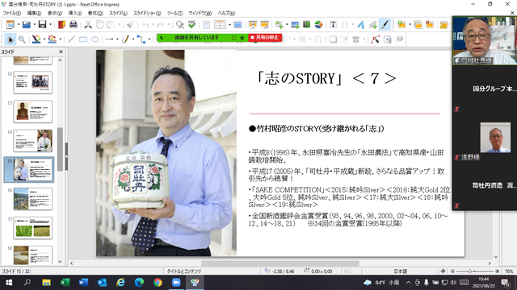The width and height of the screenshot is (517, 290).
Task: Open the スライドショー(S) menu
Action: click(x=147, y=13)
